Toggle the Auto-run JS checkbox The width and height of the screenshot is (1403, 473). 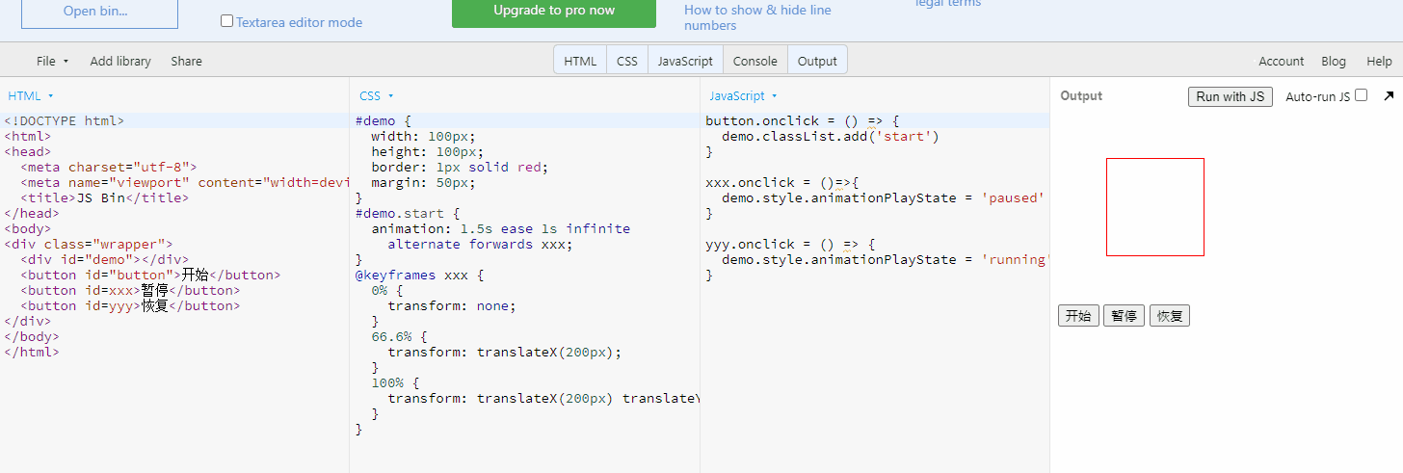1361,95
